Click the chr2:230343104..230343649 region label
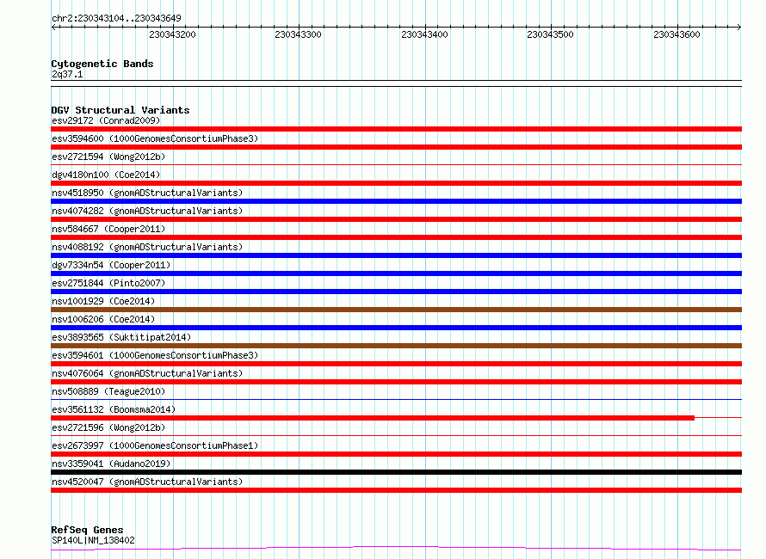Image resolution: width=766 pixels, height=559 pixels. (x=116, y=18)
